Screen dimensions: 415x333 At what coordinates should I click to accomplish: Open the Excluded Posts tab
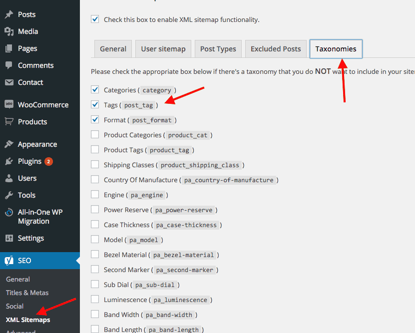(x=276, y=49)
